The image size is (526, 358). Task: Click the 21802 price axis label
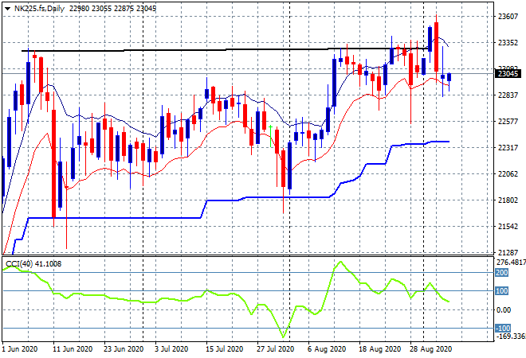[x=508, y=200]
